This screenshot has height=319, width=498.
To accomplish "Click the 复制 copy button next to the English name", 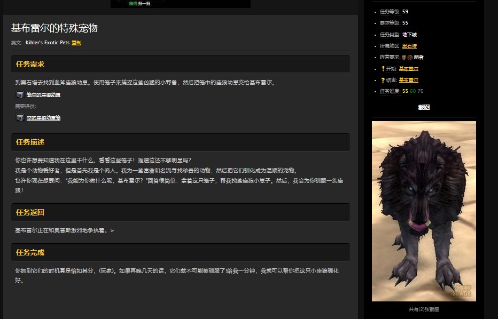I will [x=76, y=43].
